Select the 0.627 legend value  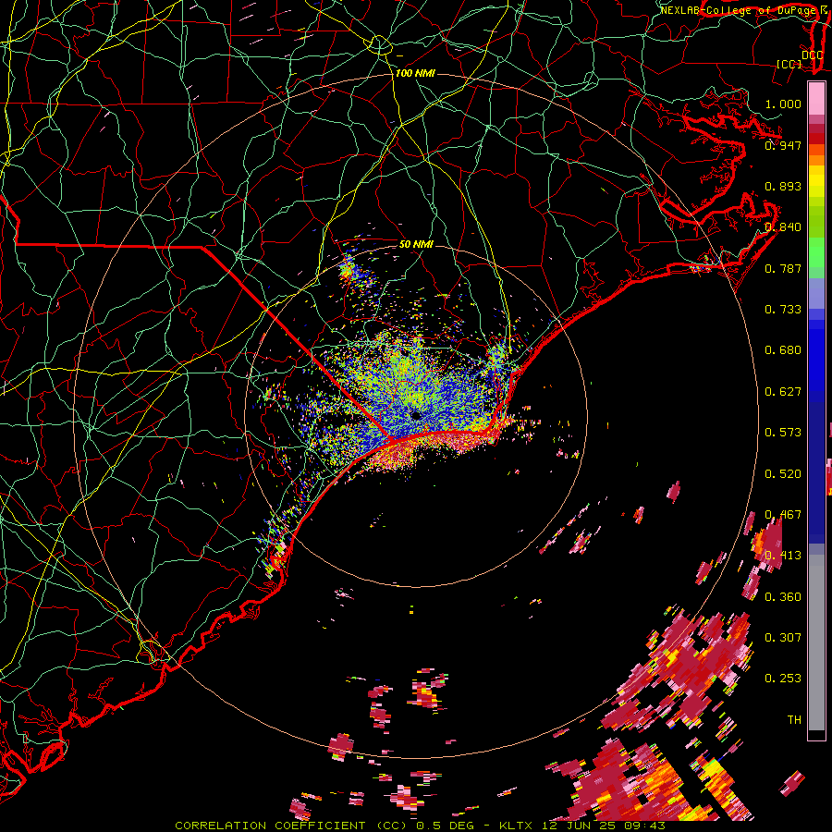[783, 392]
